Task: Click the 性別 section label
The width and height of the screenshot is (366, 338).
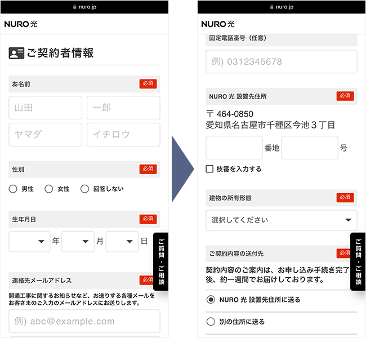Action: 18,170
